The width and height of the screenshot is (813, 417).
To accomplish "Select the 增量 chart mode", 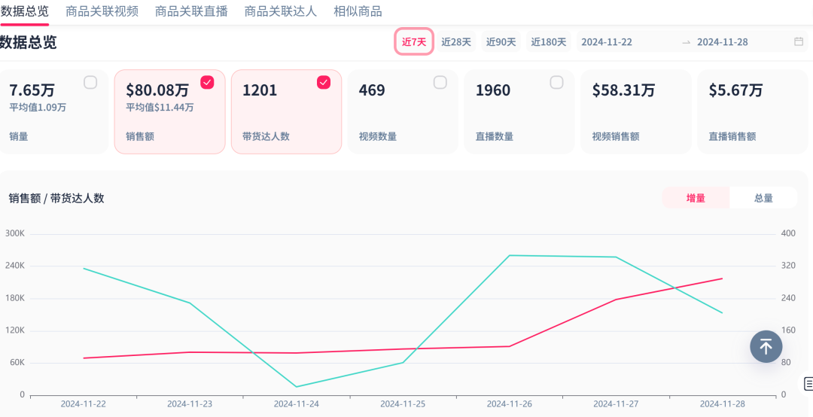I will click(x=696, y=198).
